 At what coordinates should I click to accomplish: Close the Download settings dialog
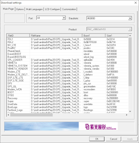[135, 3]
